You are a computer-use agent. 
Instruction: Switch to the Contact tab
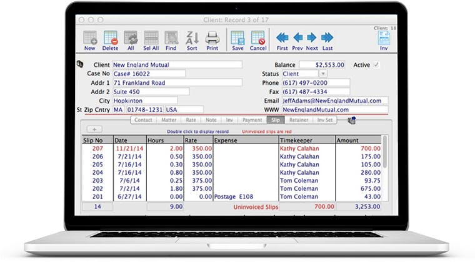[143, 120]
